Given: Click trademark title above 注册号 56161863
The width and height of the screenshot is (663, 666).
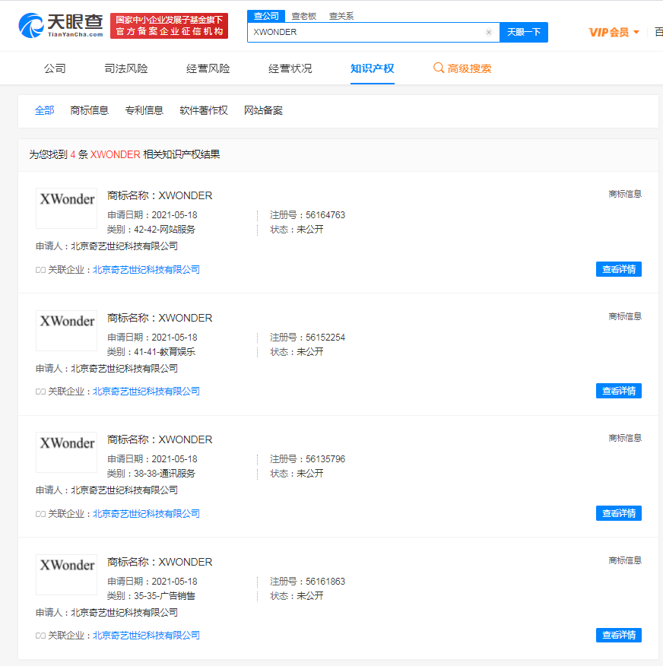Looking at the screenshot, I should [160, 562].
